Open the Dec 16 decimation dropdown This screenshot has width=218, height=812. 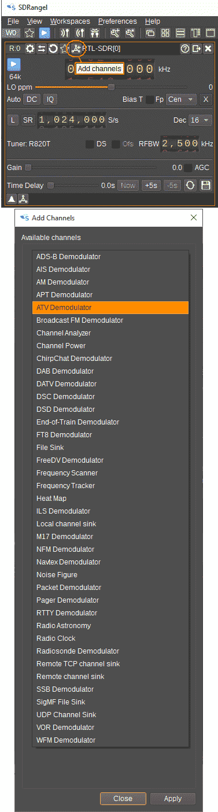201,120
